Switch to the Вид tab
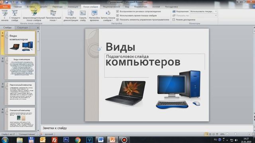 (127, 7)
